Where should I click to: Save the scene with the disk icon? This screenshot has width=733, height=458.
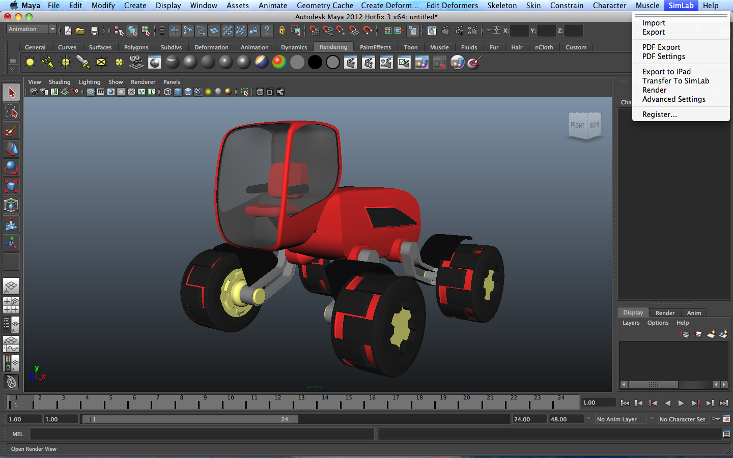click(x=94, y=31)
